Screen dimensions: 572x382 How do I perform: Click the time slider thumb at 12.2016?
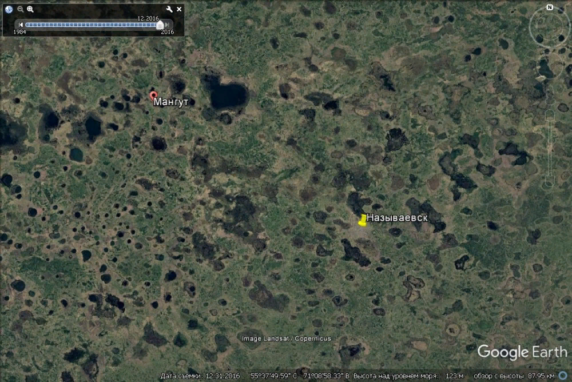160,25
